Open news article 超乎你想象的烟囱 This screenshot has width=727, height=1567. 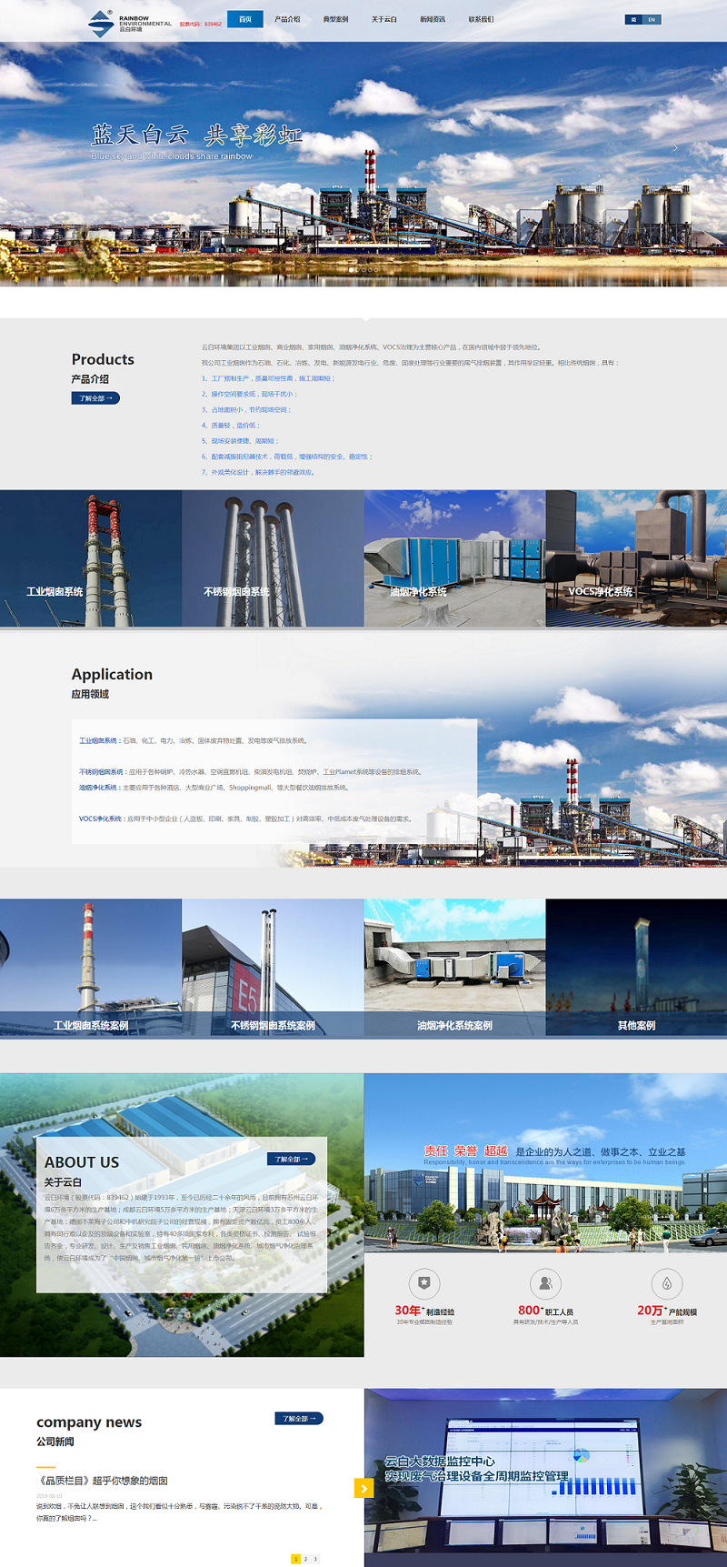pyautogui.click(x=102, y=1481)
